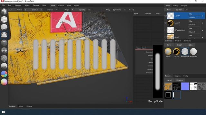This screenshot has height=115, width=206.
Task: Open Shared dropdown of D7MaskNorm layer
Action: [x=194, y=32]
